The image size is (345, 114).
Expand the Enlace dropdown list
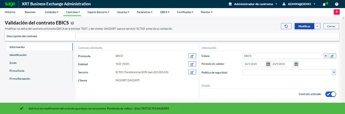[326, 56]
